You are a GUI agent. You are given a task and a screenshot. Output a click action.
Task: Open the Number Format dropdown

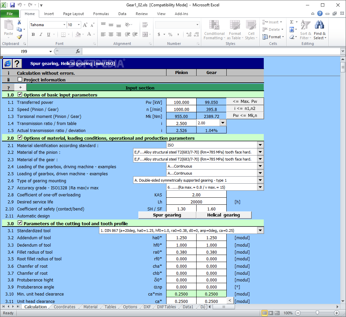[197, 25]
